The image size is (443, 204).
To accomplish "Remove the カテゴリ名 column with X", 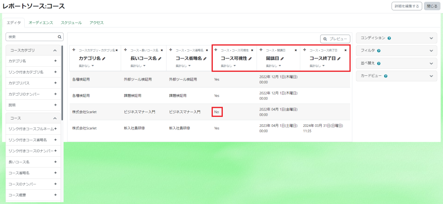I will pos(117,50).
